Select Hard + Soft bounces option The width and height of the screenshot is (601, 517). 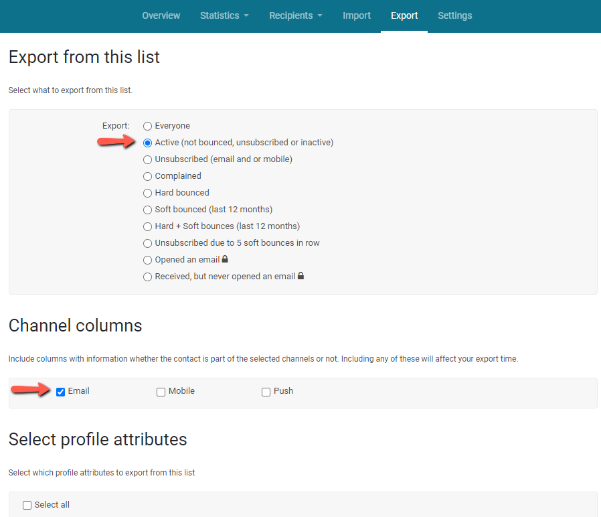(148, 226)
